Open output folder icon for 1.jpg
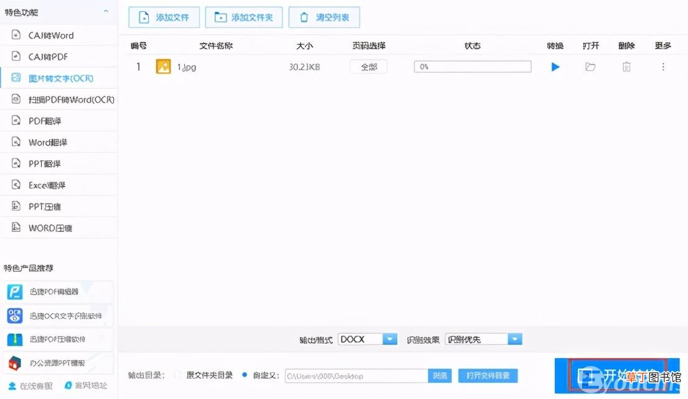Screen dimensions: 688x399 [x=590, y=66]
